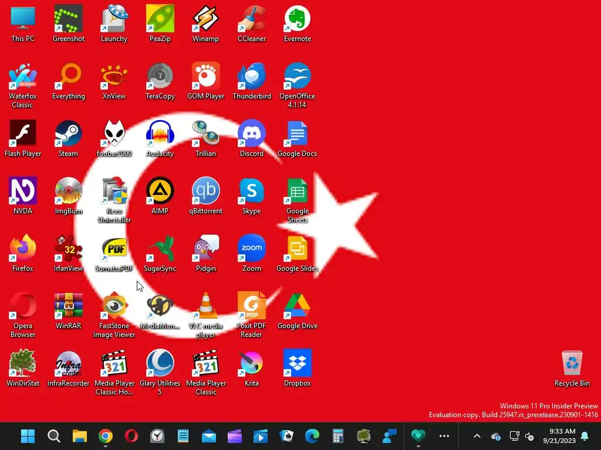Open taskbar Search
The image size is (601, 450).
point(53,436)
